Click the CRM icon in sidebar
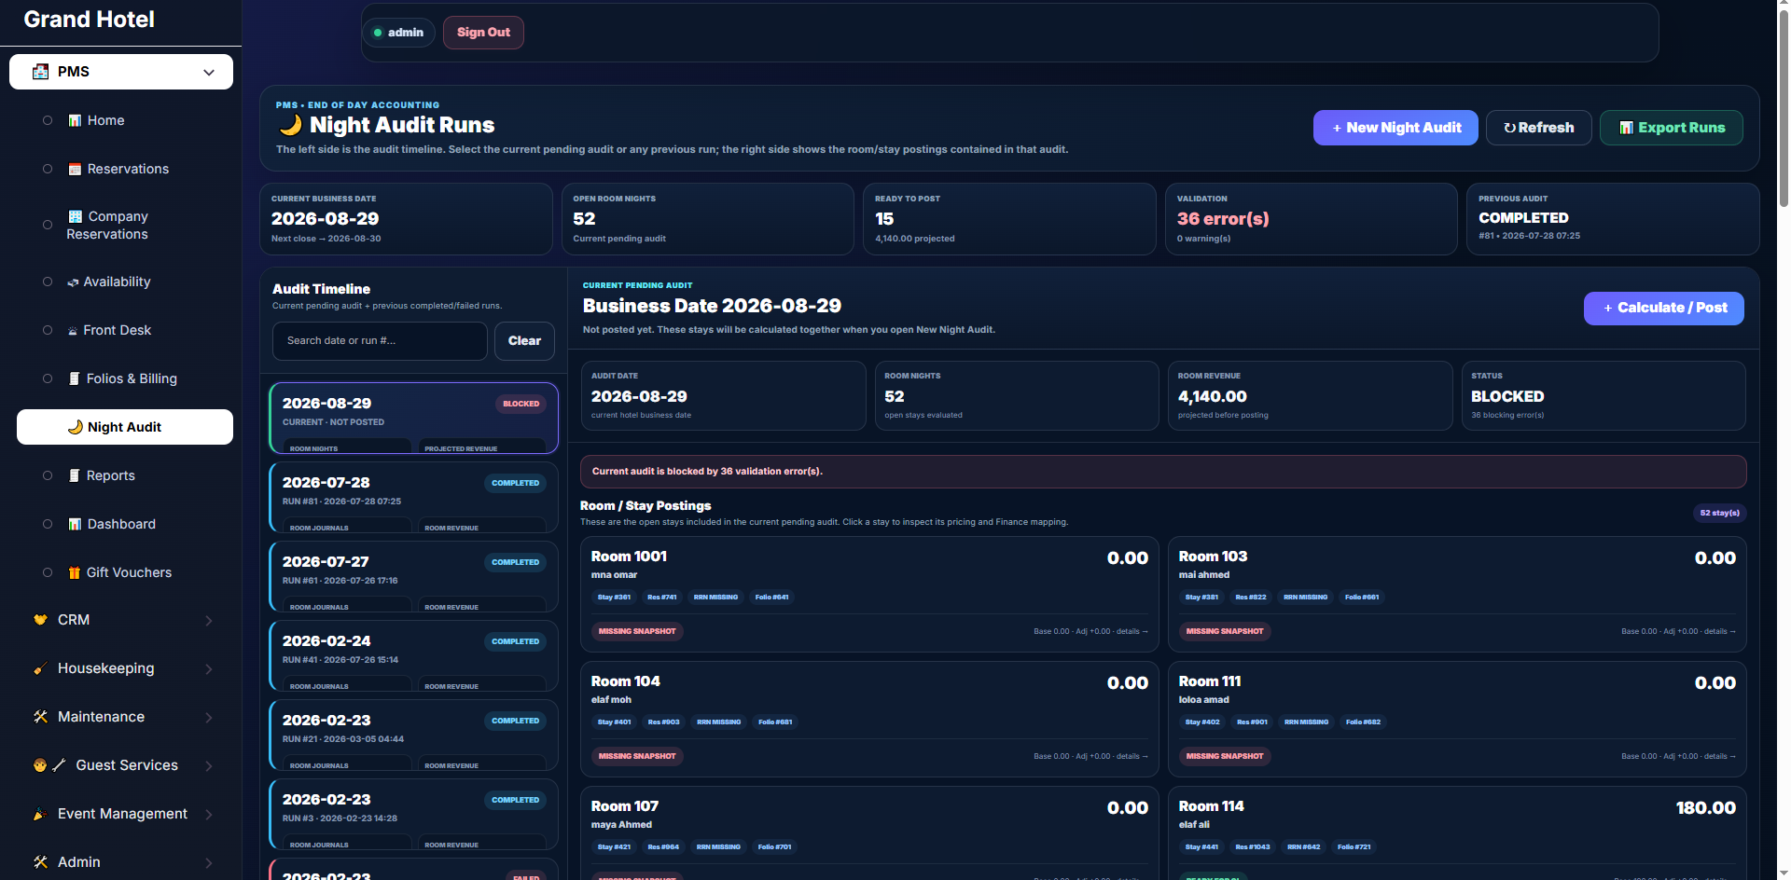Image resolution: width=1791 pixels, height=880 pixels. tap(40, 620)
